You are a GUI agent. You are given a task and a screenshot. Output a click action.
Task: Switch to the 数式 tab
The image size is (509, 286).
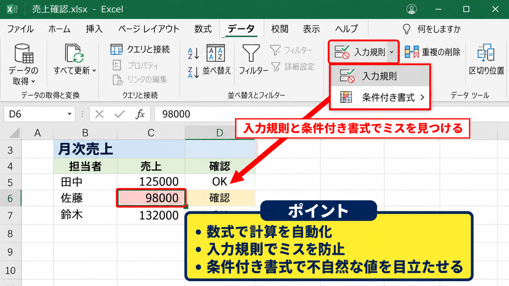[x=203, y=29]
